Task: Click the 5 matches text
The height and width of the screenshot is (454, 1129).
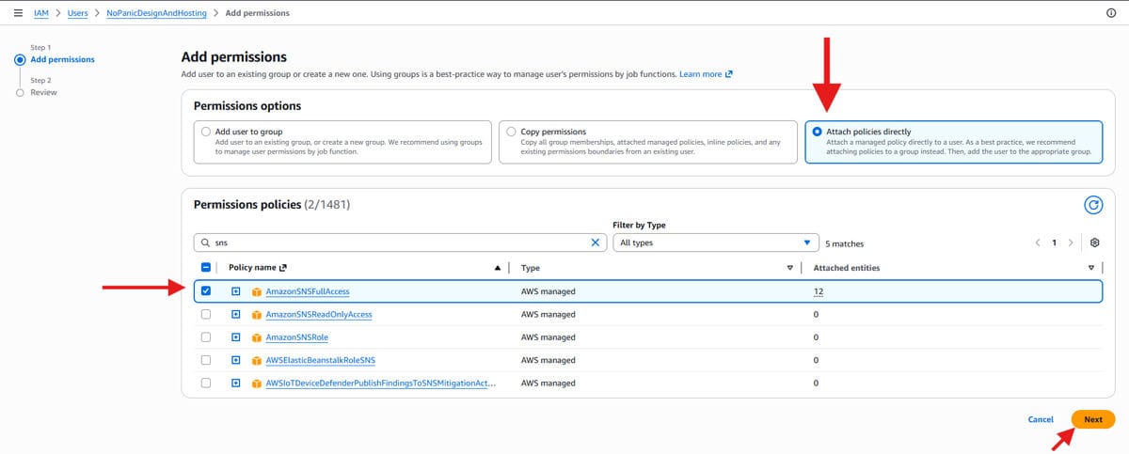Action: pos(844,243)
